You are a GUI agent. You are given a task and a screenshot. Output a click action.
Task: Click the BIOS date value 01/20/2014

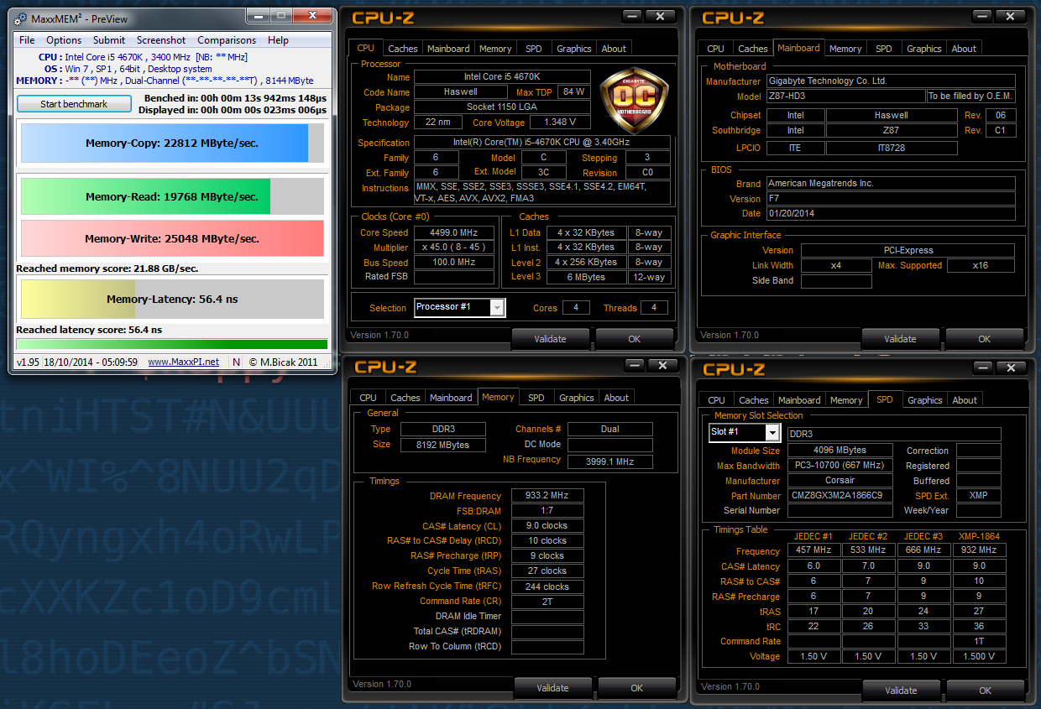pyautogui.click(x=891, y=214)
